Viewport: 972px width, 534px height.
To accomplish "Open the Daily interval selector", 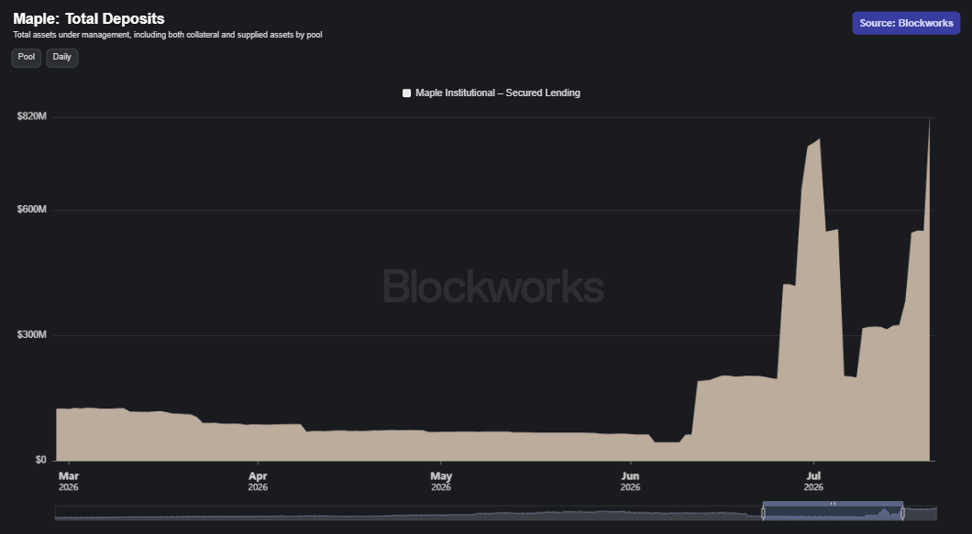I will [62, 58].
